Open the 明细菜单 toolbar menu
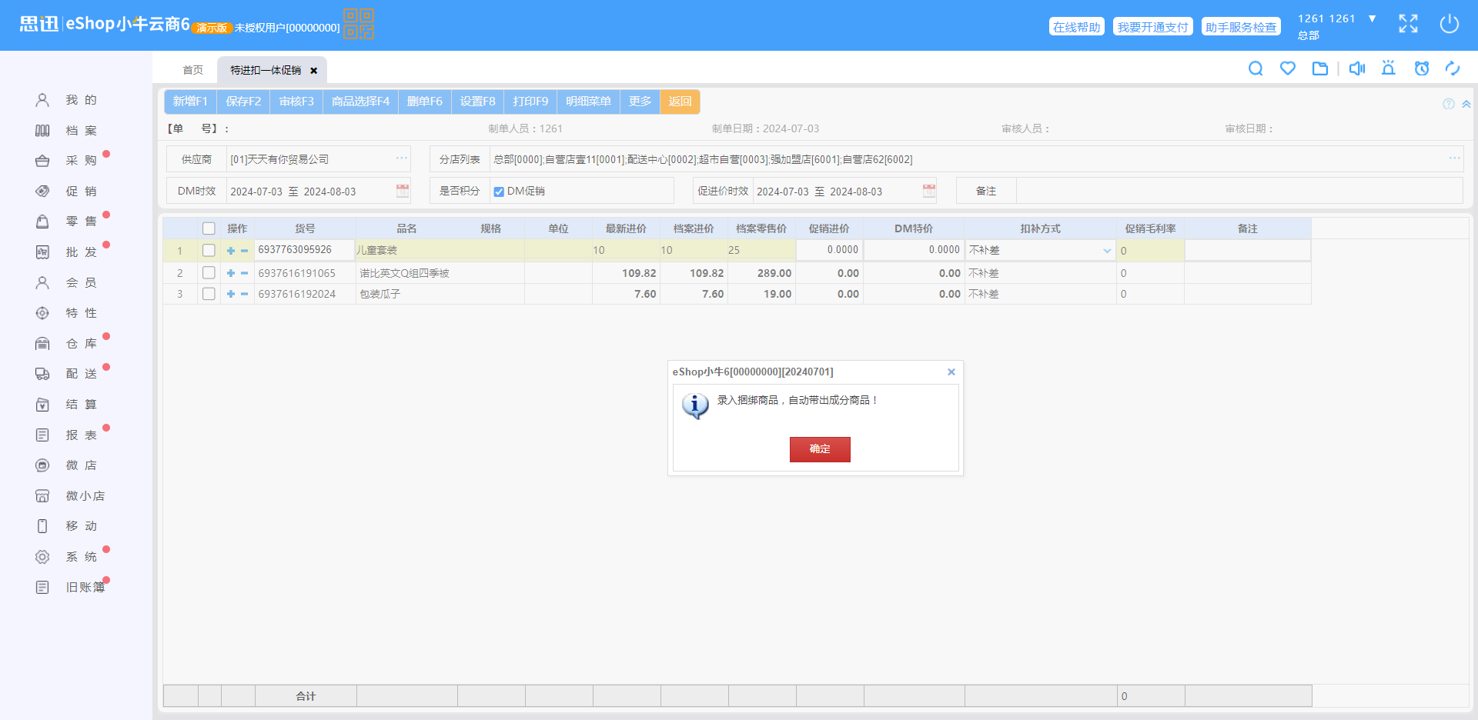This screenshot has width=1478, height=720. coord(588,102)
